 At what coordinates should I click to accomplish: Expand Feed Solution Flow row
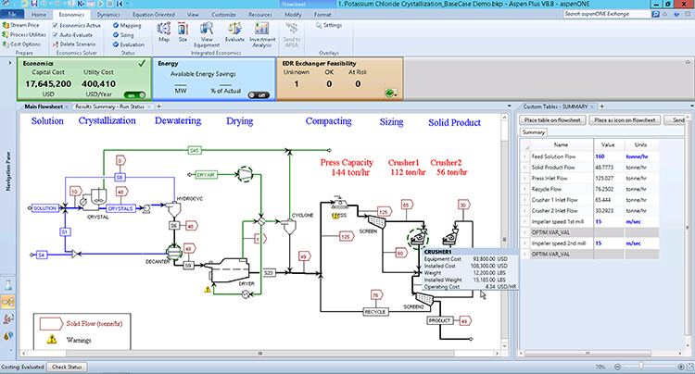pyautogui.click(x=524, y=156)
